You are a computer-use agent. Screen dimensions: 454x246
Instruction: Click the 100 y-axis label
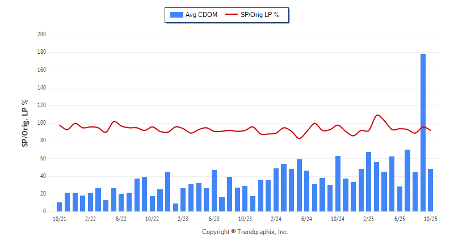41,123
